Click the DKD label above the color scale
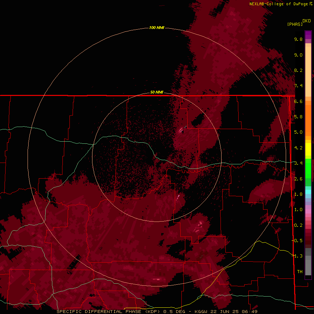This screenshot has height=314, width=314. click(x=307, y=21)
